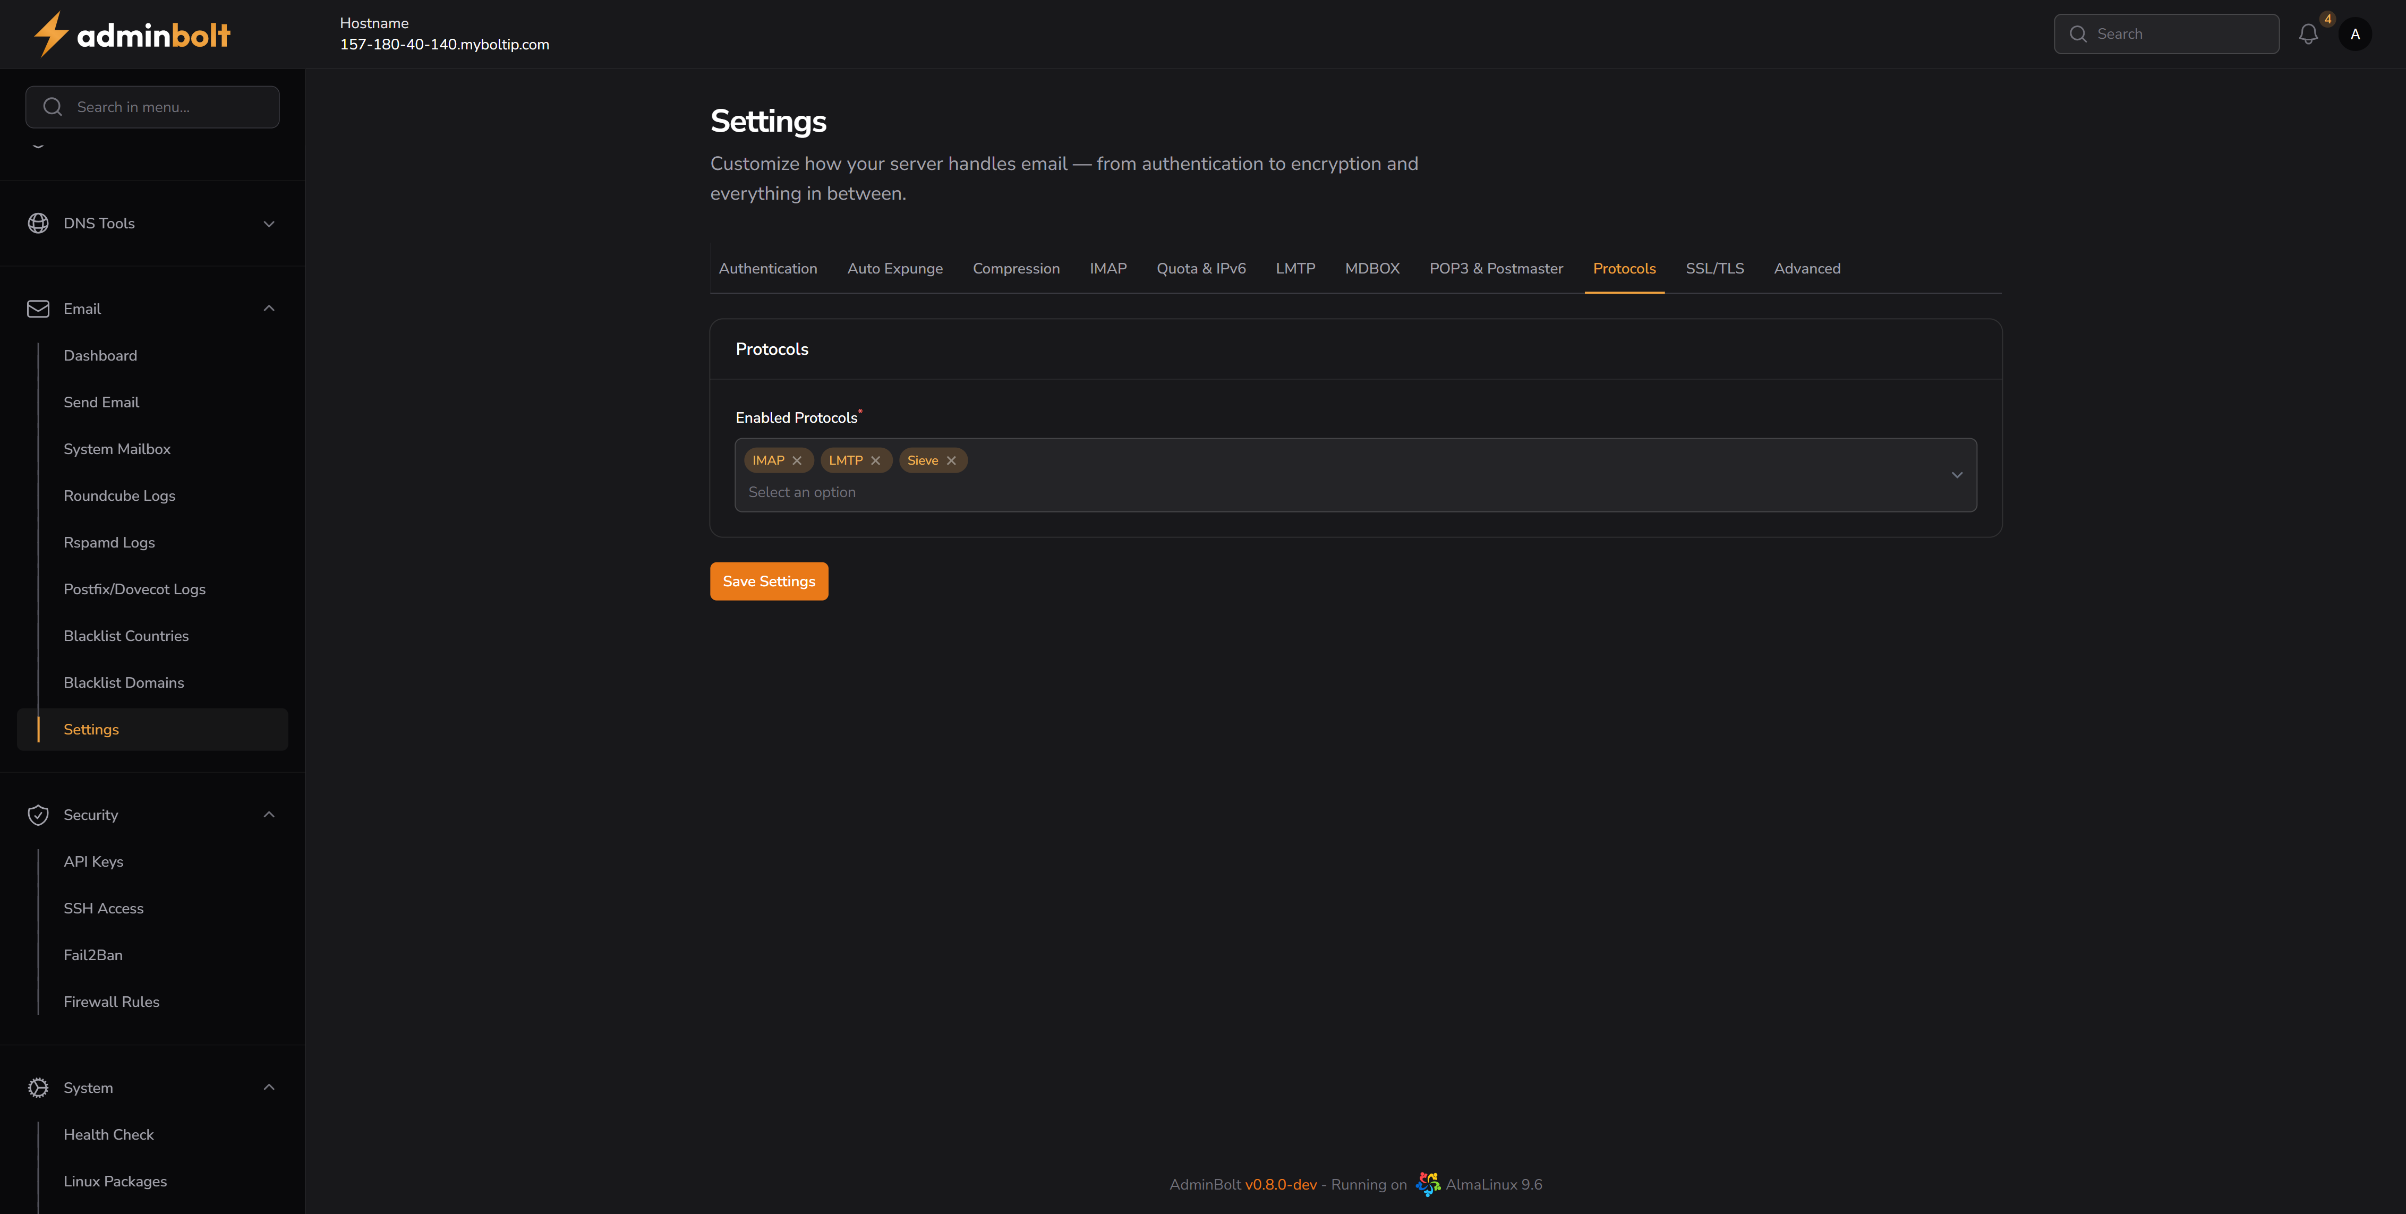Open the Enabled Protocols dropdown arrow

1957,475
